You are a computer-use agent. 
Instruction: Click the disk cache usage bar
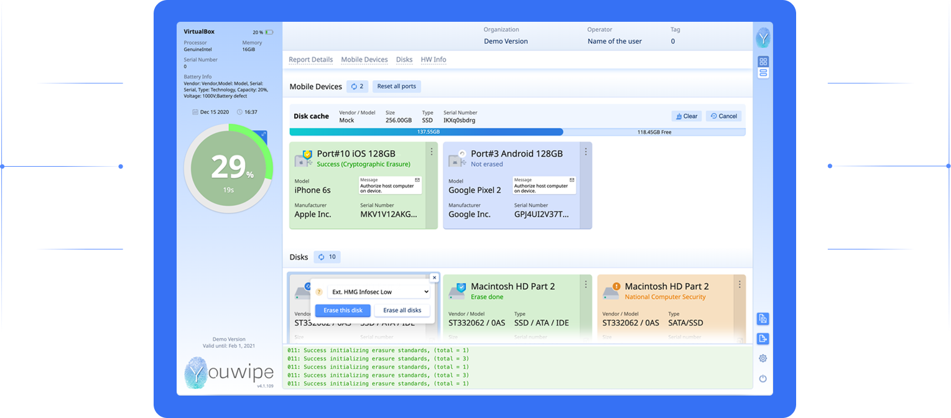(x=517, y=132)
